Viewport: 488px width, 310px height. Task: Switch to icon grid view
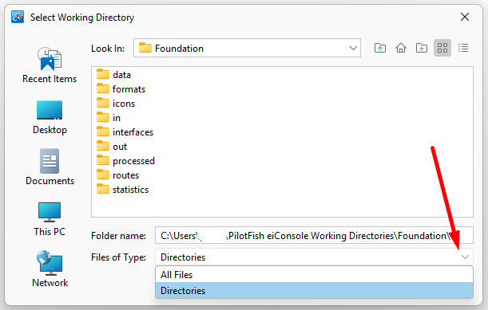click(442, 48)
